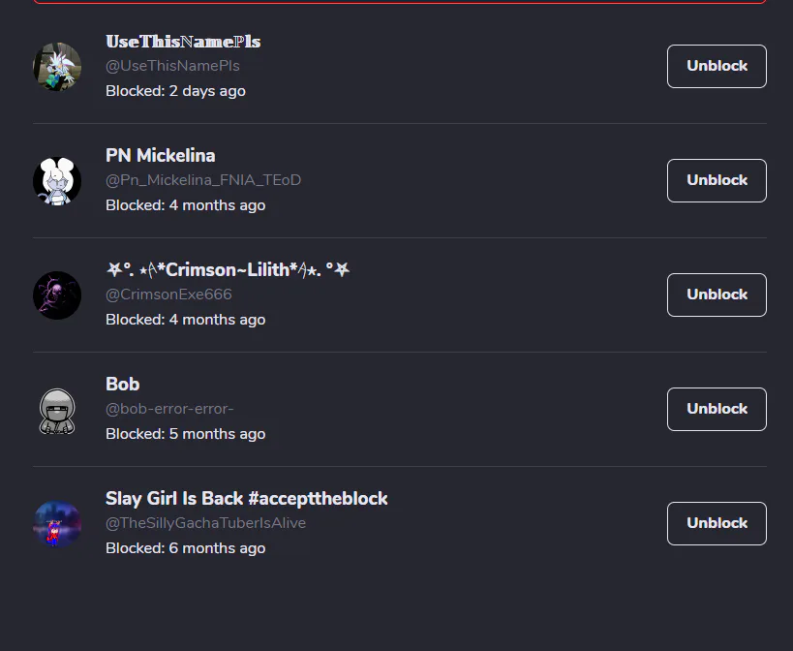793x651 pixels.
Task: Click the @CrimsonExe666 handle
Action: coord(168,294)
